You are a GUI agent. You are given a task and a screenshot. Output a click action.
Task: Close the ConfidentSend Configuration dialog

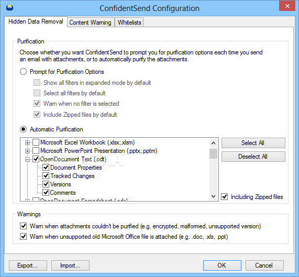pos(287,6)
